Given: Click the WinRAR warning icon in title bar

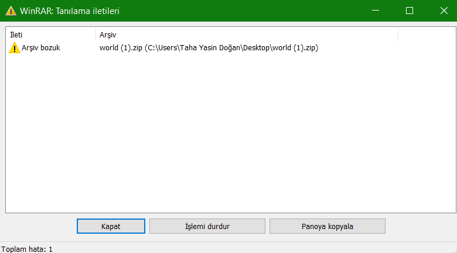Looking at the screenshot, I should 11,11.
